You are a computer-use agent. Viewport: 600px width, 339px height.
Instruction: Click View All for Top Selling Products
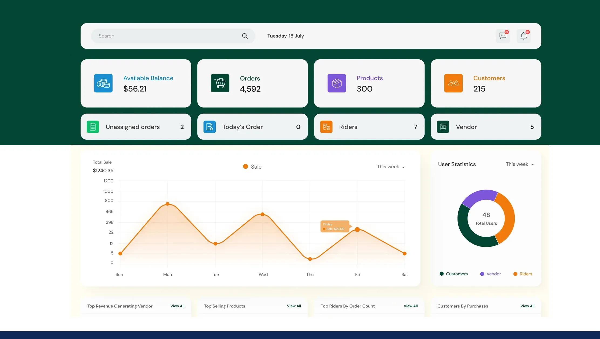[x=294, y=306]
